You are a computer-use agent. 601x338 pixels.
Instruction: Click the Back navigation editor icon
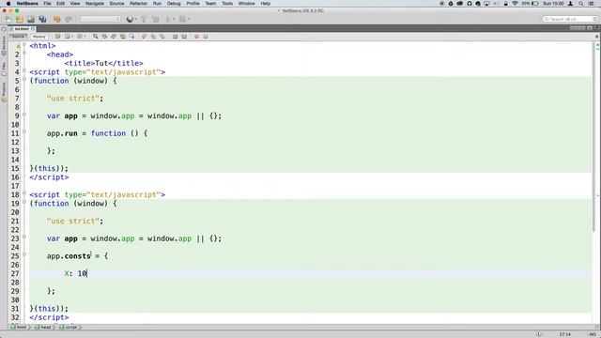click(69, 37)
